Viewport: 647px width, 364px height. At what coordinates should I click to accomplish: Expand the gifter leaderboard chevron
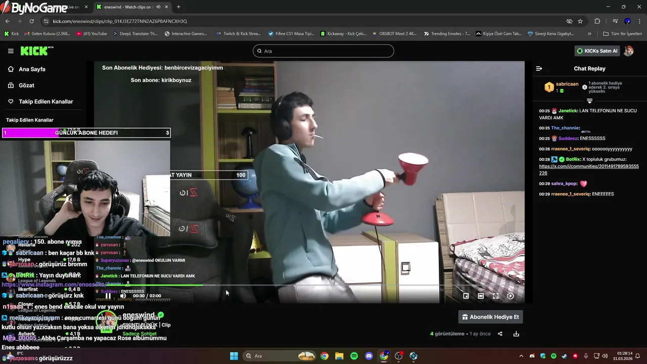[589, 101]
